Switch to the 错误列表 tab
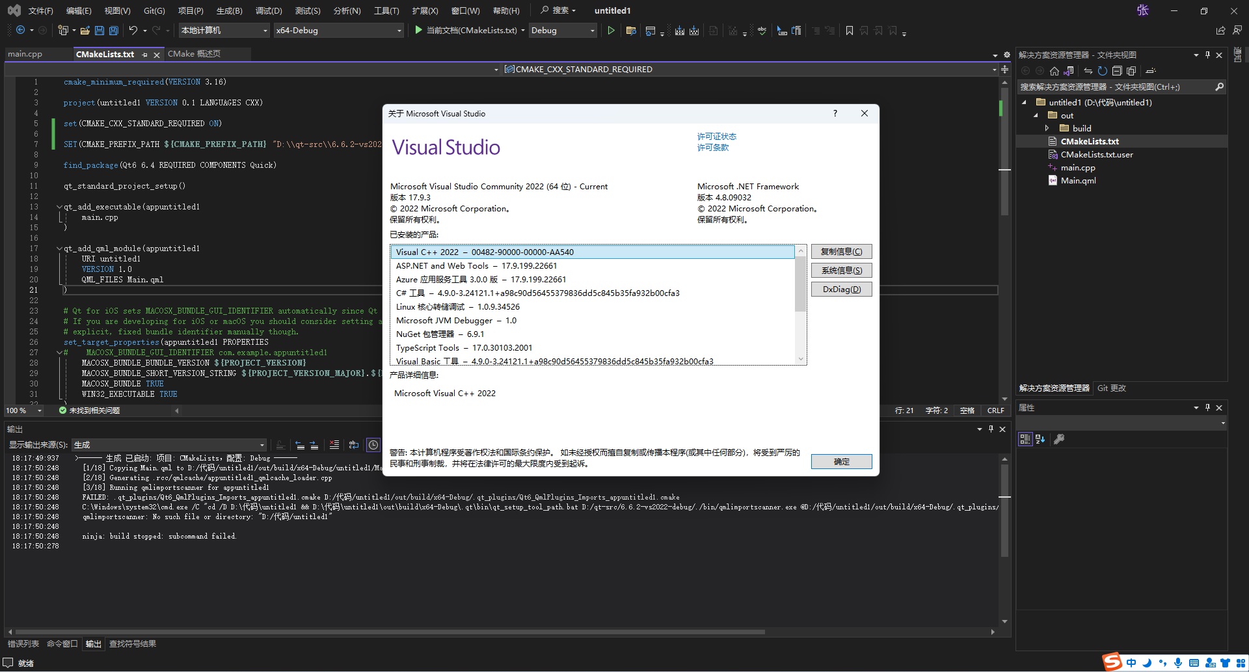Viewport: 1249px width, 672px height. pyautogui.click(x=23, y=644)
